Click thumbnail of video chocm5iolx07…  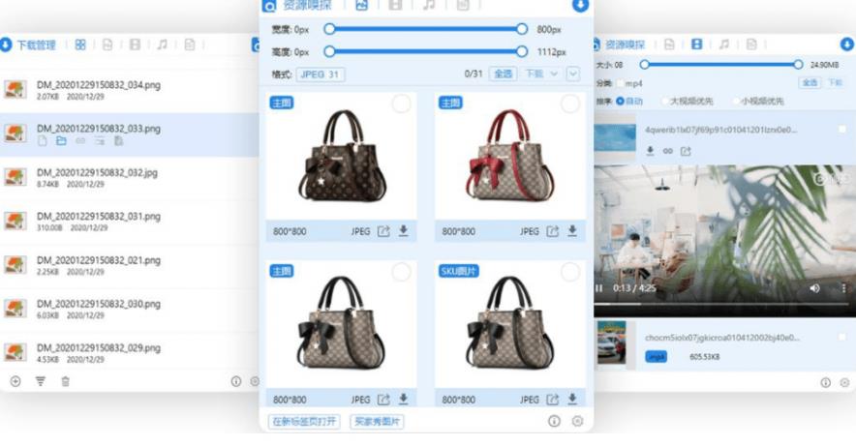tap(611, 342)
